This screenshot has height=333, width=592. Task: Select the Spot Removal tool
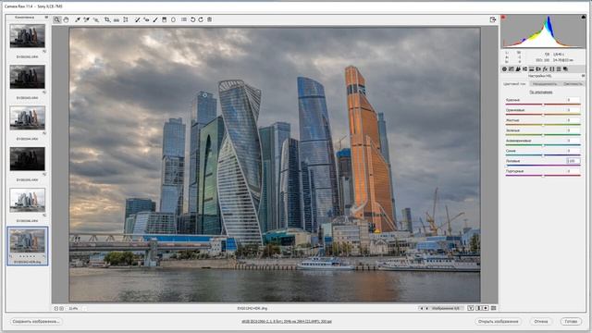coord(138,19)
